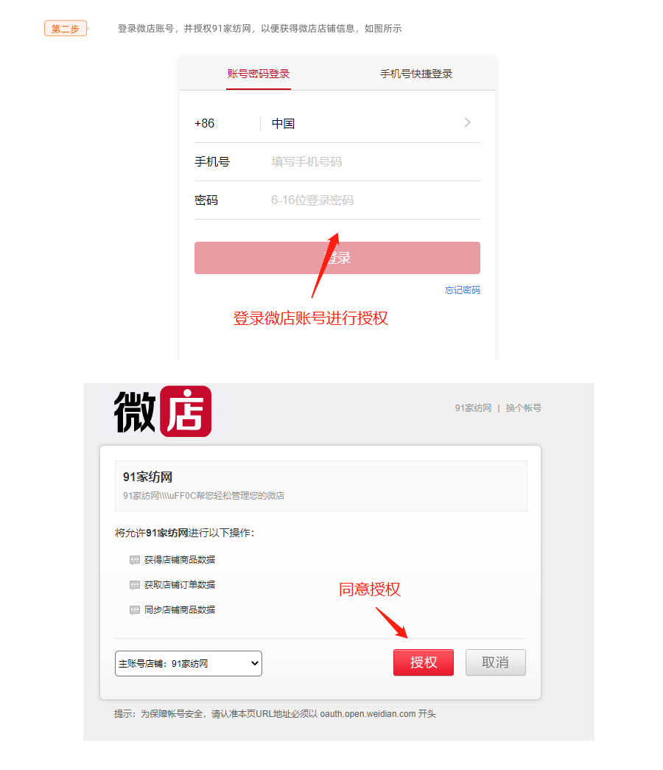Switch to the 手机号快捷登录 tab
Viewport: 663px width, 770px height.
(x=416, y=74)
